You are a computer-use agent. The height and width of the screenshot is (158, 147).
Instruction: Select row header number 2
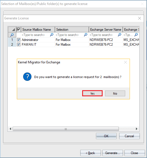[12, 45]
